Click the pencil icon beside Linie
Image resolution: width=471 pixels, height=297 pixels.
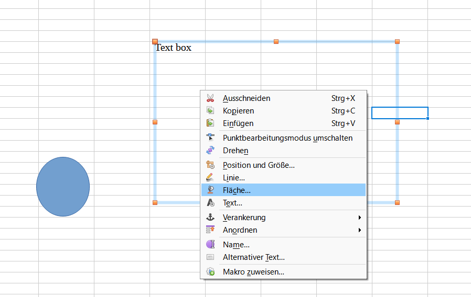tap(210, 178)
